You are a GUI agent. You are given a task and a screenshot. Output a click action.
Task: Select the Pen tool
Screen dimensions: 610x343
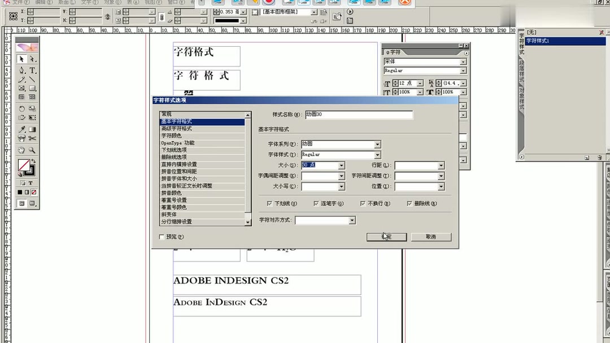[x=21, y=69]
